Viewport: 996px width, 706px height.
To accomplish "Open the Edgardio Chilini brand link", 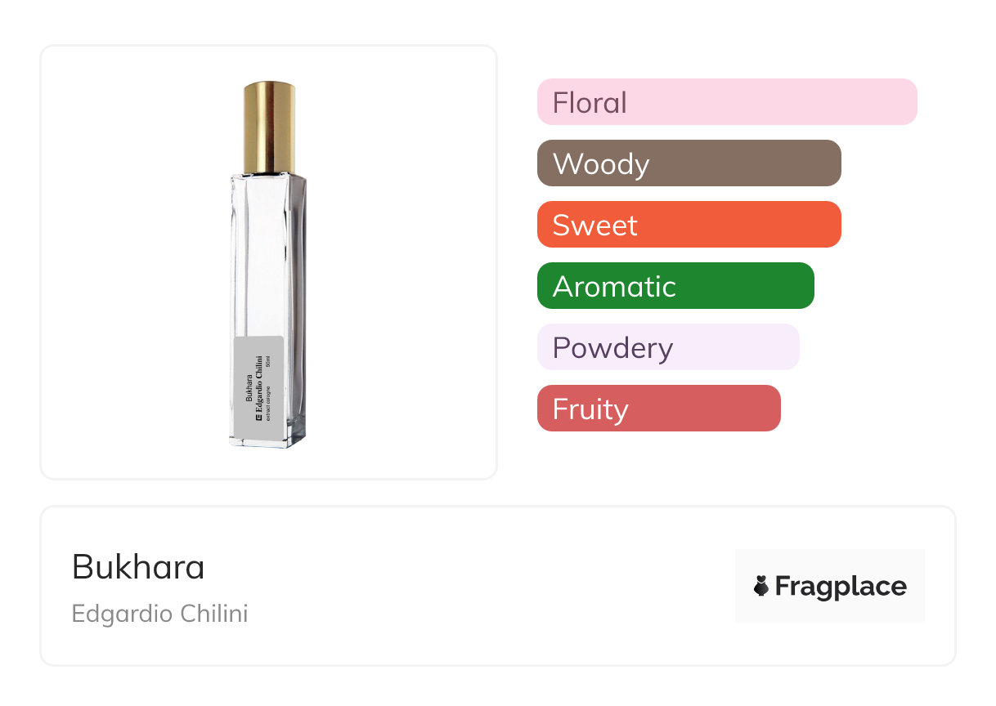I will click(159, 614).
